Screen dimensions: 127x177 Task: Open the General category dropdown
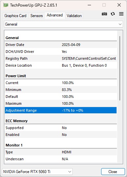click(x=63, y=24)
